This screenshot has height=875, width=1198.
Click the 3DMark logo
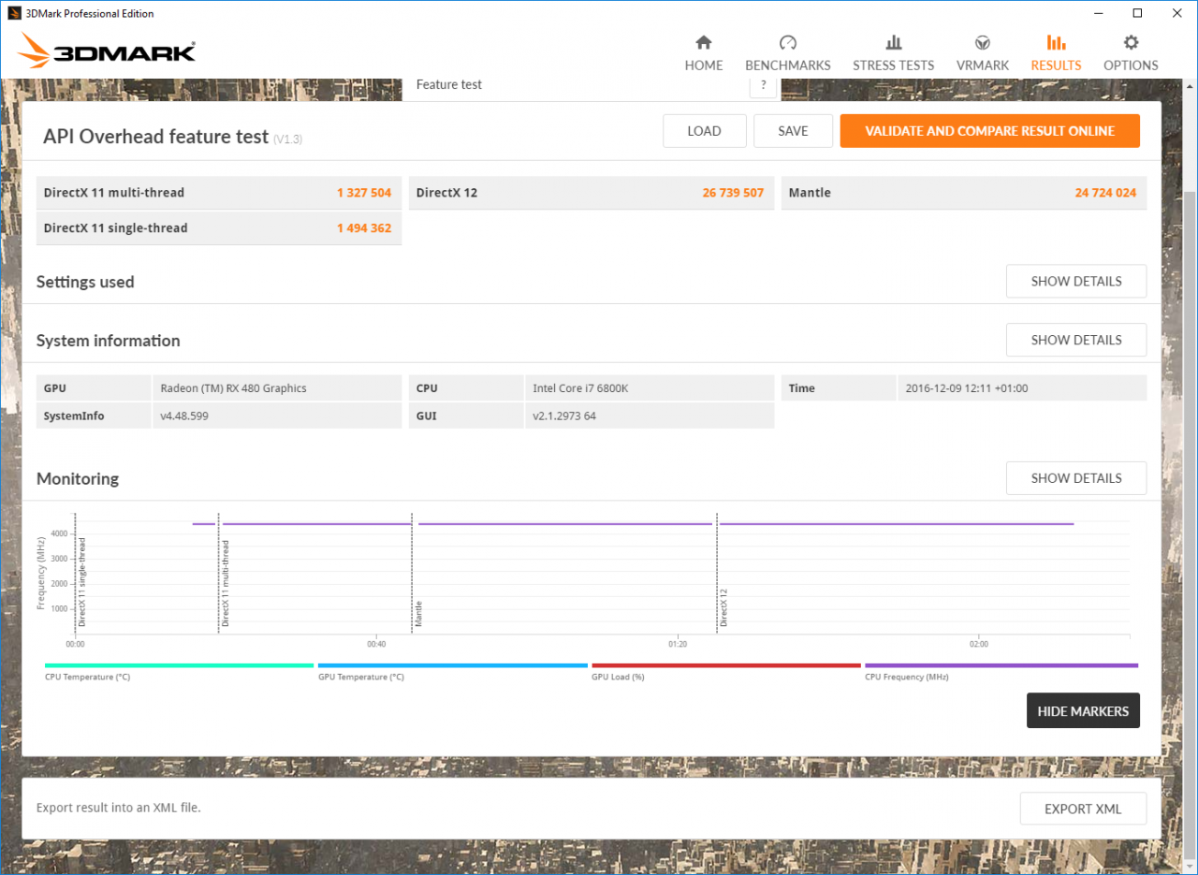tap(107, 51)
